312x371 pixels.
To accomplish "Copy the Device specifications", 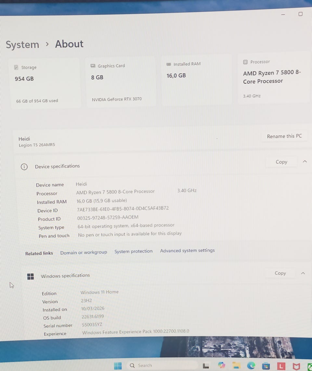I will pos(281,162).
